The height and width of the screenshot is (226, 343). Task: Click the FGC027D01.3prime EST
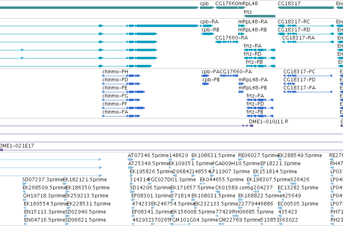point(150,184)
